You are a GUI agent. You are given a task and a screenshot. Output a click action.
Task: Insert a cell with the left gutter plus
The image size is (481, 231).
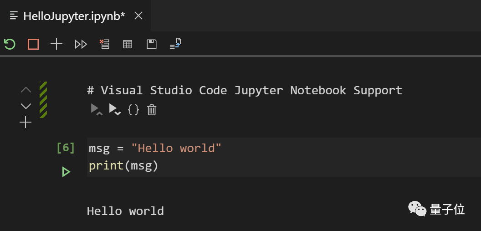26,122
